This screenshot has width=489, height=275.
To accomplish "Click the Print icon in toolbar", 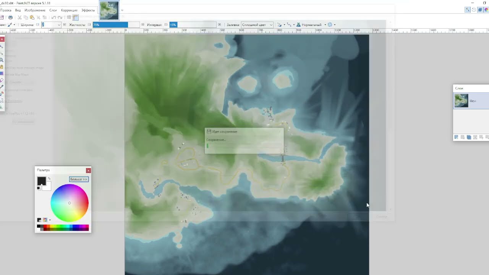I will pos(10,17).
